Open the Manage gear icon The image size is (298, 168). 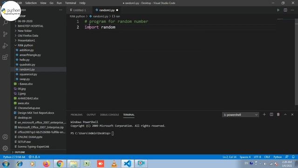point(5,148)
